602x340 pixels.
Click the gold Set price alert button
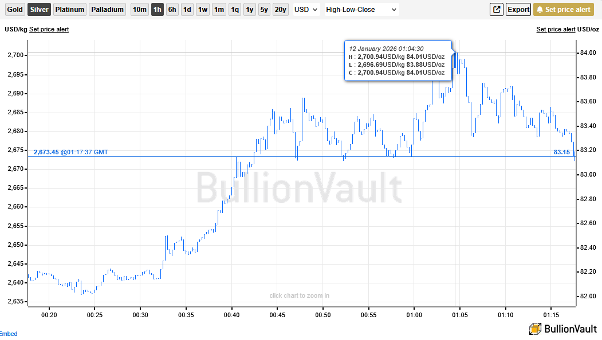(564, 10)
